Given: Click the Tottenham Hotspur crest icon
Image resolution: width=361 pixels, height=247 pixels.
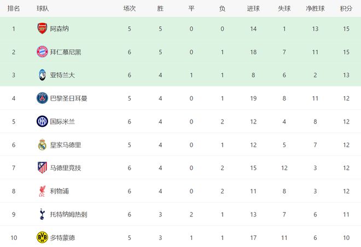Looking at the screenshot, I should pyautogui.click(x=42, y=214).
